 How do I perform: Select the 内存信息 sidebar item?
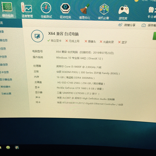point(4,57)
